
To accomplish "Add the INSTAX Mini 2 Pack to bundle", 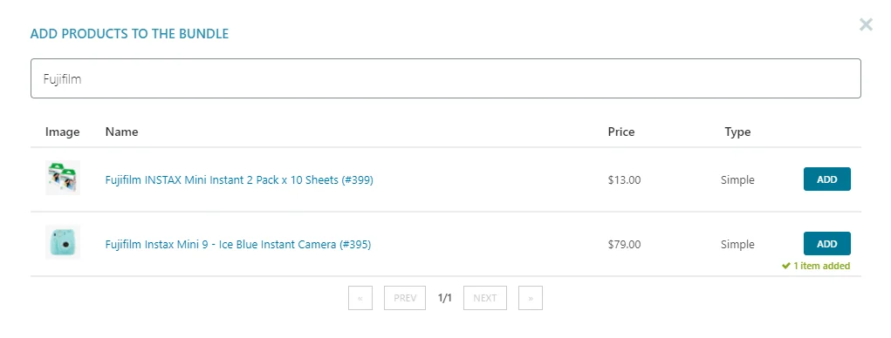I will (826, 179).
